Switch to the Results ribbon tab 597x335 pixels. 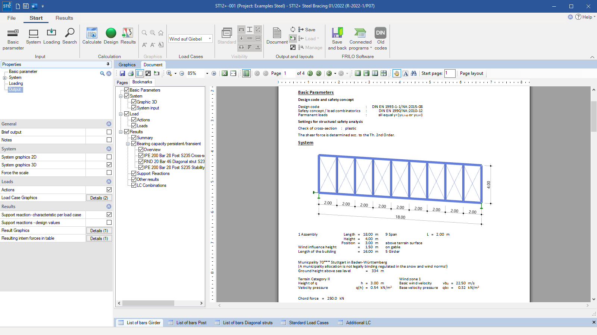pos(64,18)
